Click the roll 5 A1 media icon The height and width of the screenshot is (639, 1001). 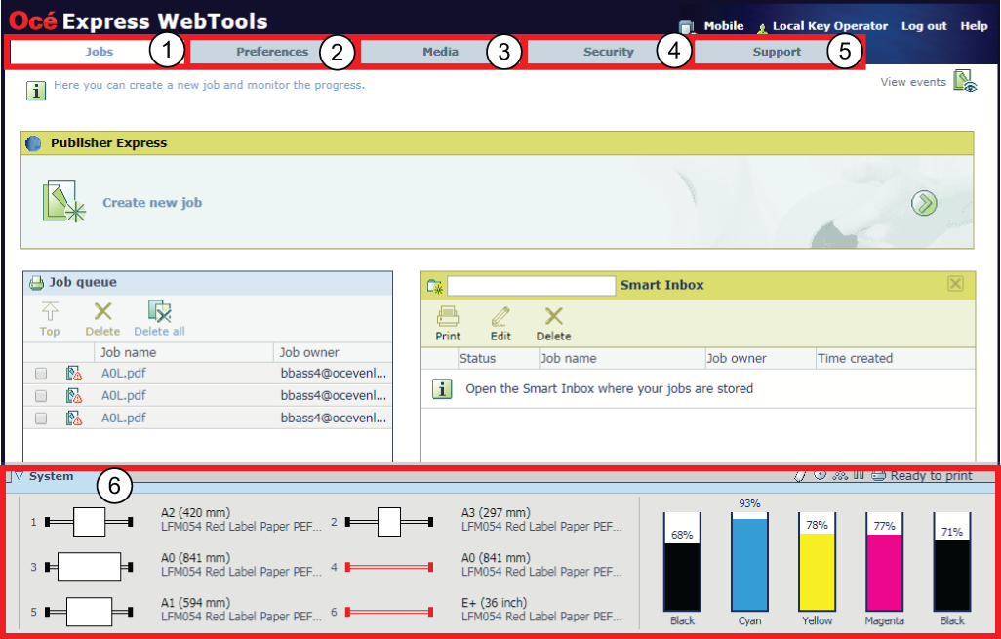click(89, 612)
